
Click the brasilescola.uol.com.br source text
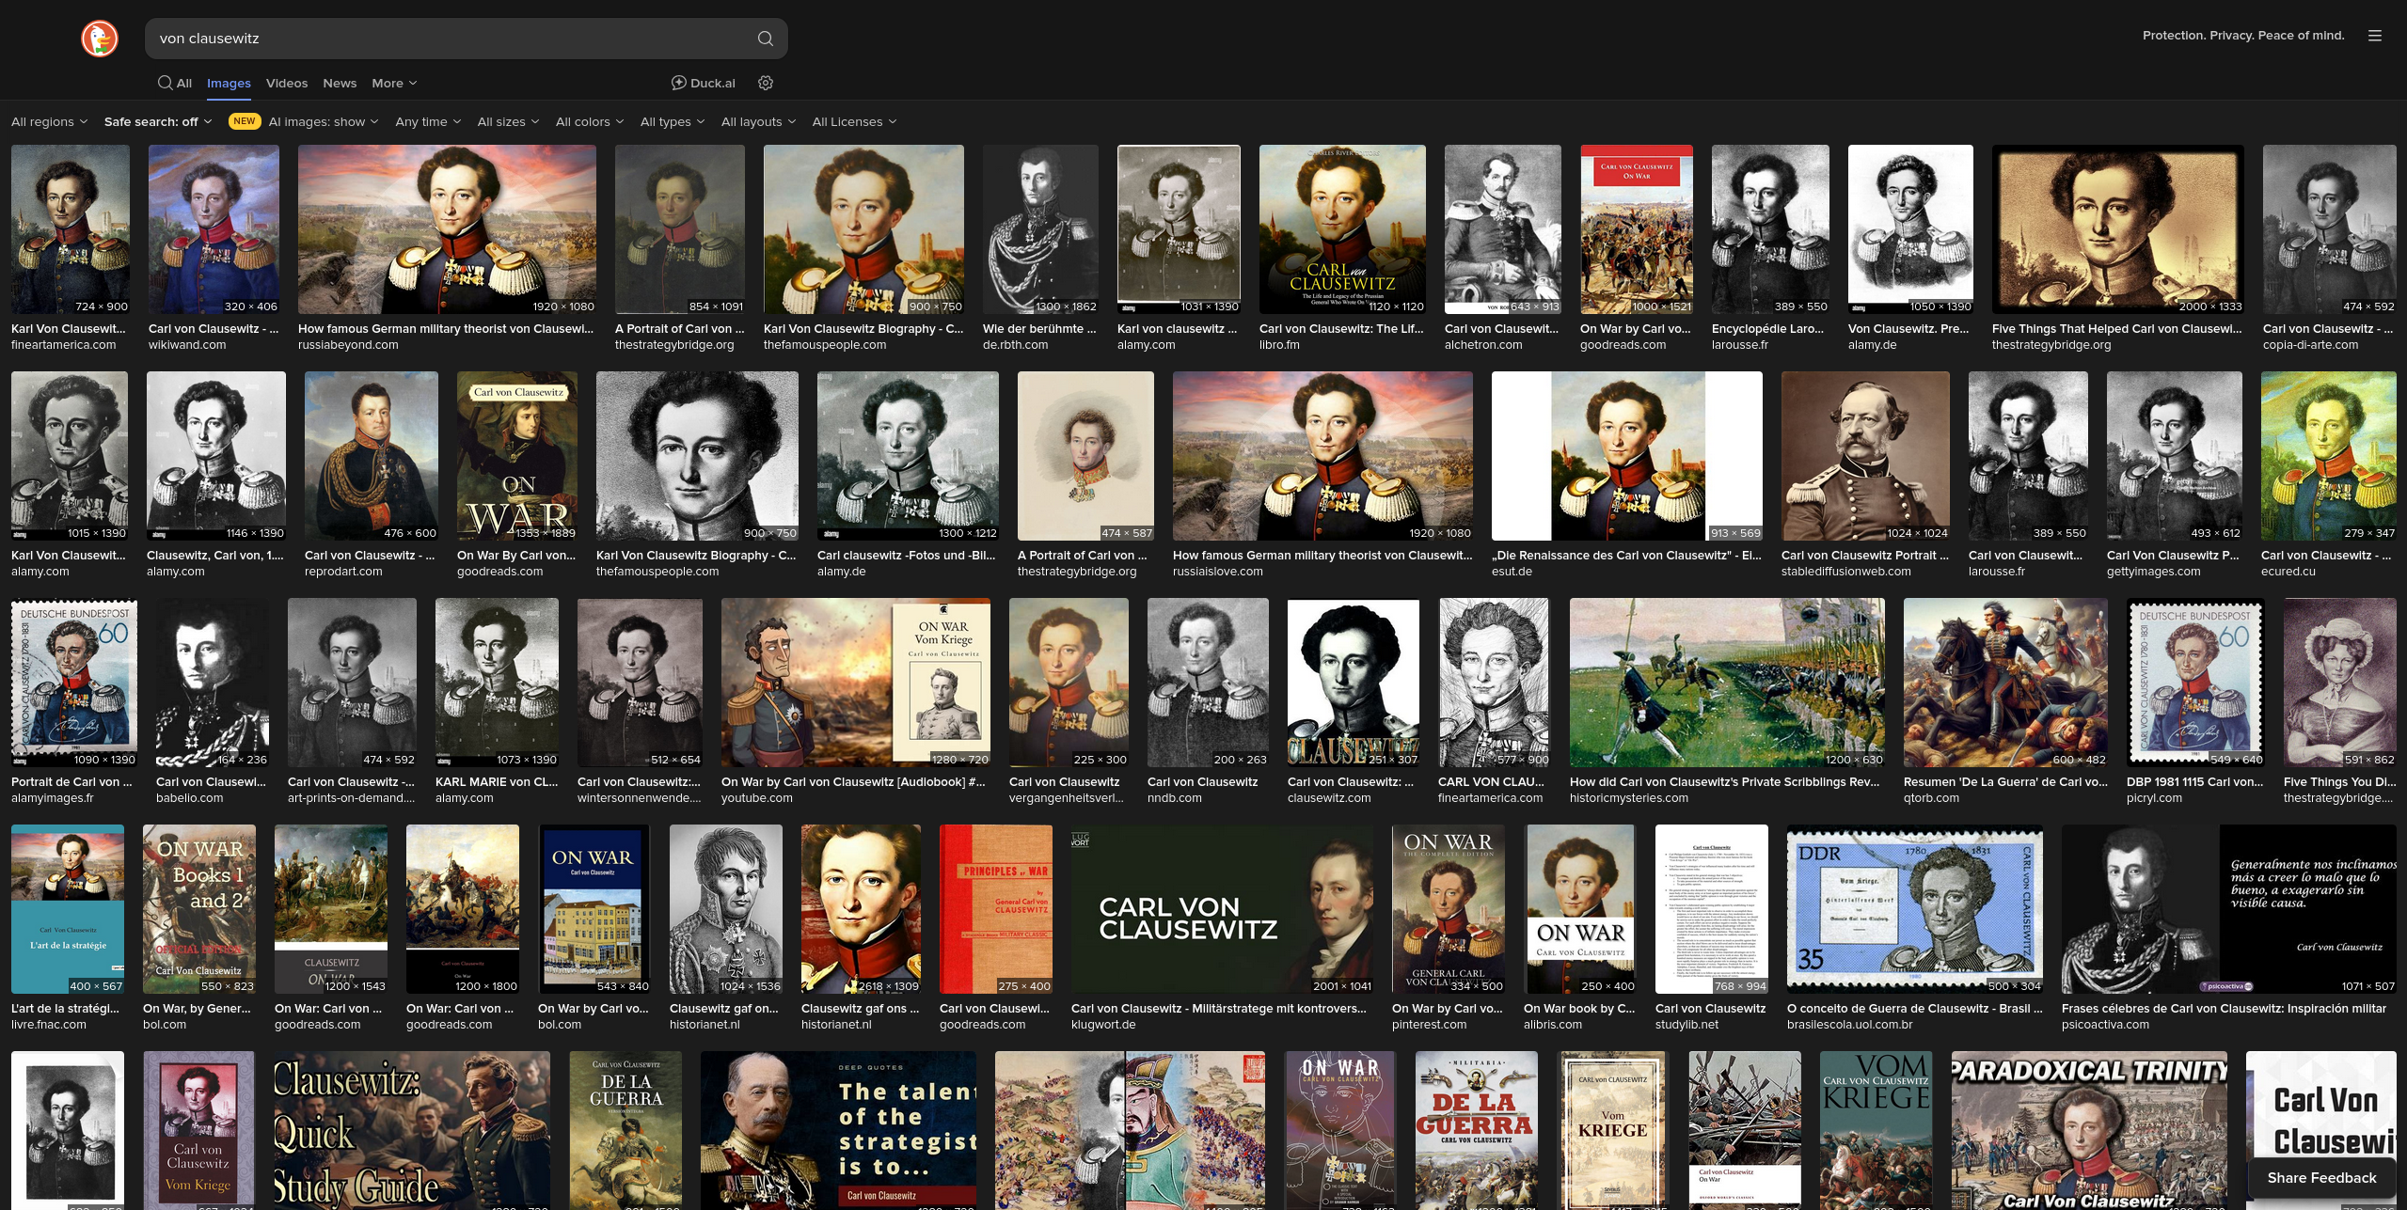point(1849,1025)
